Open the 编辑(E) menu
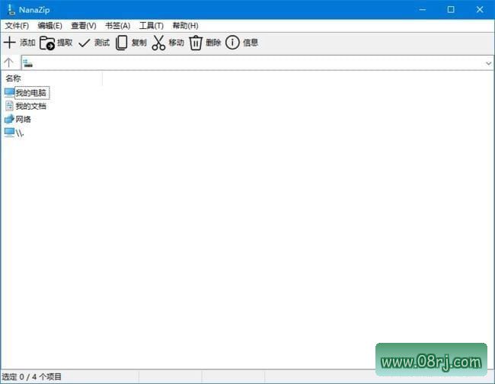Viewport: 495px width, 384px height. click(x=49, y=26)
